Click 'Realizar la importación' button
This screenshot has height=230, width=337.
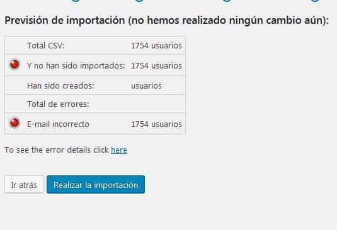[x=96, y=185]
